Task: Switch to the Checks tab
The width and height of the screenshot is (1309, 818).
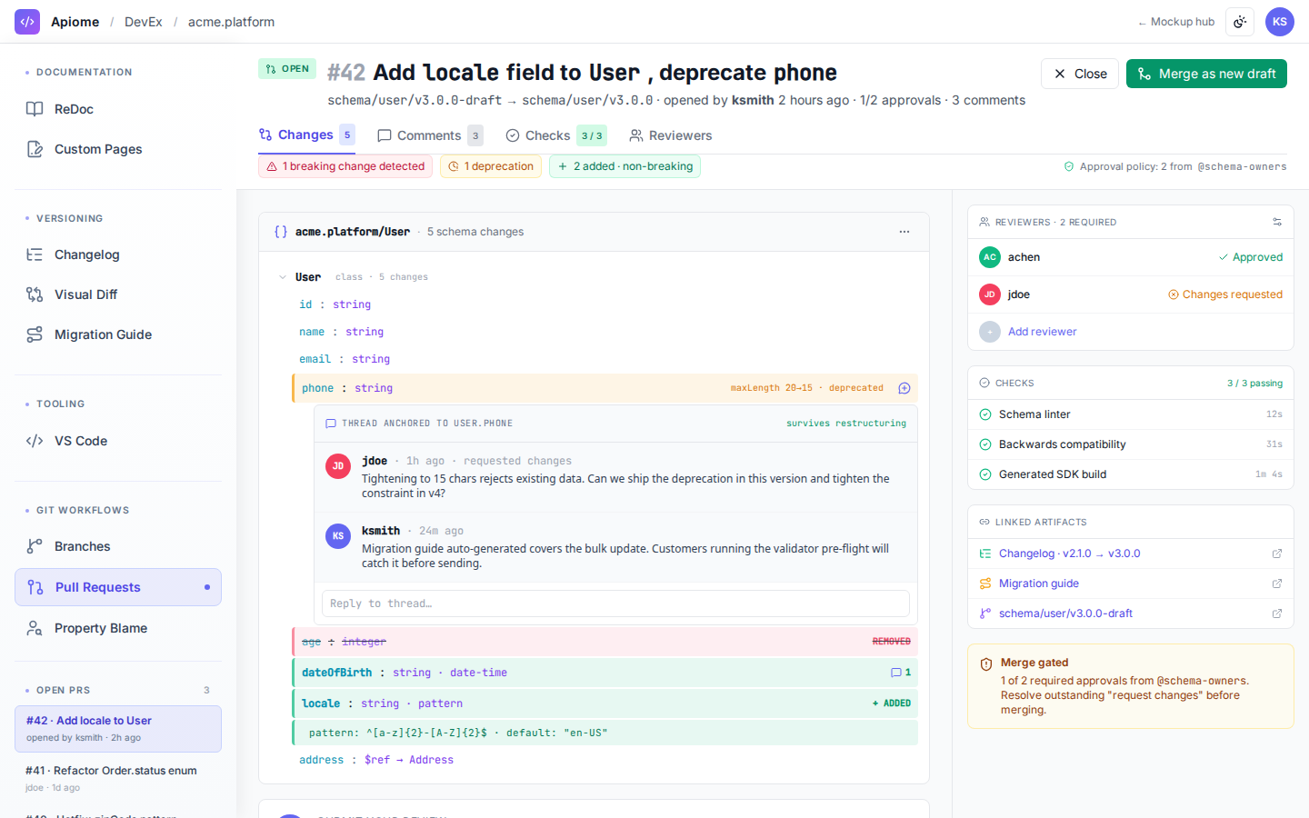Action: click(555, 135)
